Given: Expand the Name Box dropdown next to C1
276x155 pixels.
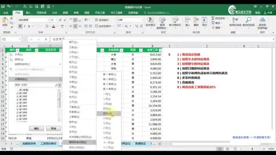Looking at the screenshot, I should tap(19, 39).
